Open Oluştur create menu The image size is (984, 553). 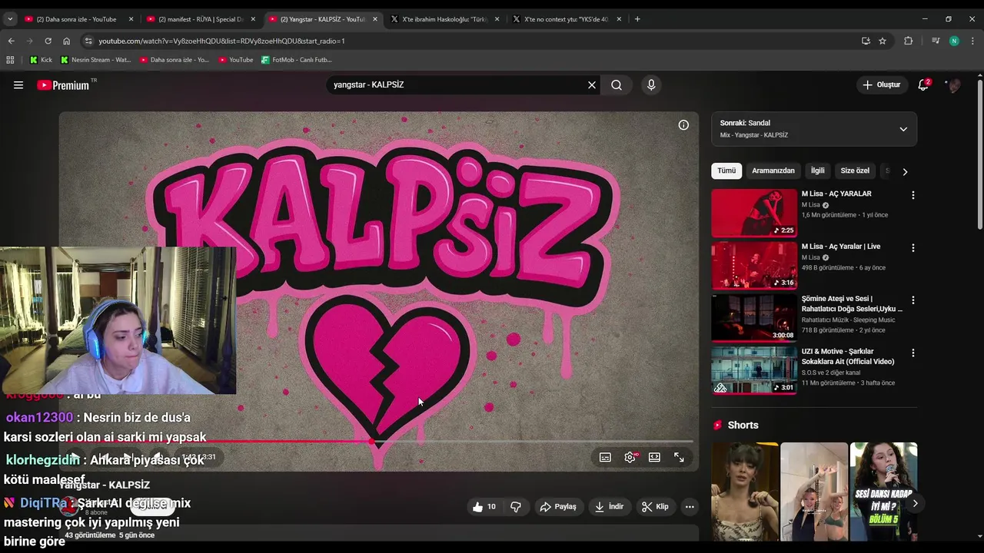point(881,85)
